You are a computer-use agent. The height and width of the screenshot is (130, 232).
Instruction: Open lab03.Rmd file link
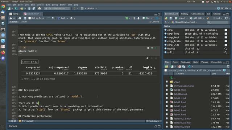coord(180,110)
